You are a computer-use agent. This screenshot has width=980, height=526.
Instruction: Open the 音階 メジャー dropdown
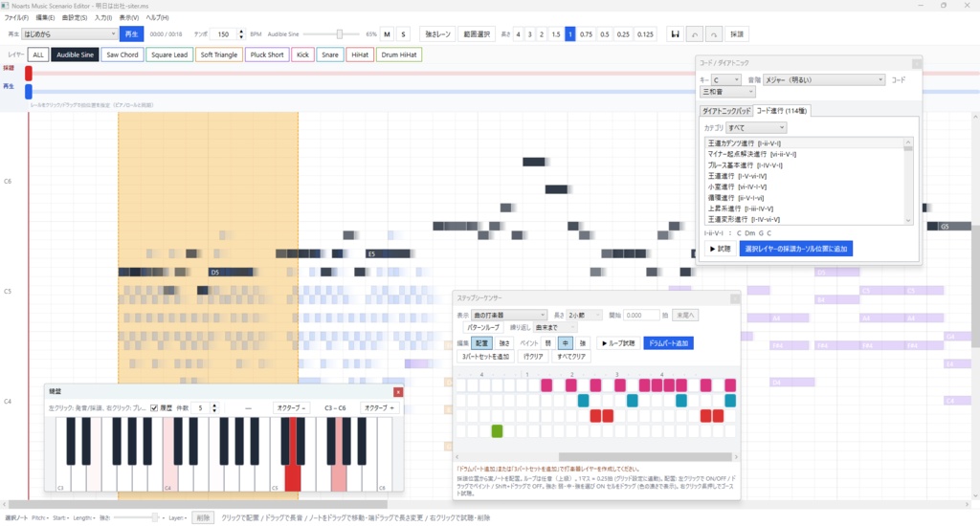tap(824, 80)
